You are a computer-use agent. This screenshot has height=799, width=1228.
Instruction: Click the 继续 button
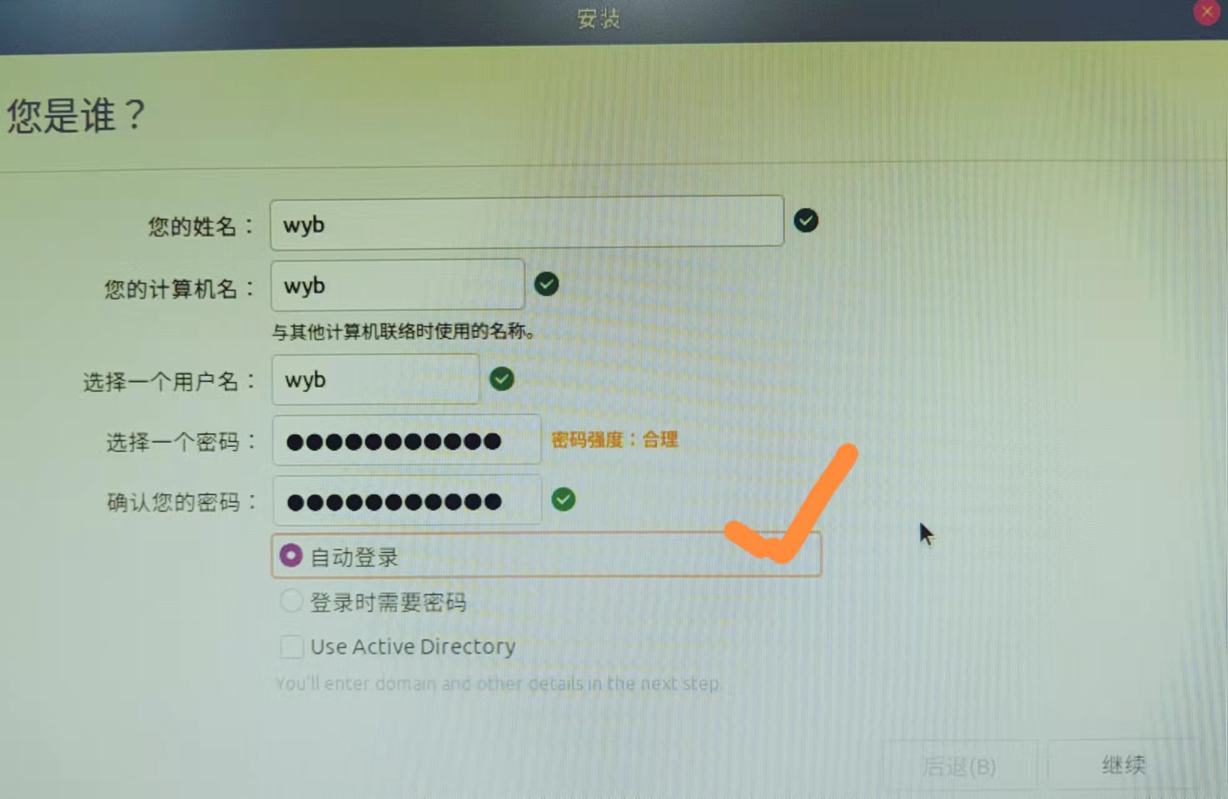click(x=1123, y=765)
